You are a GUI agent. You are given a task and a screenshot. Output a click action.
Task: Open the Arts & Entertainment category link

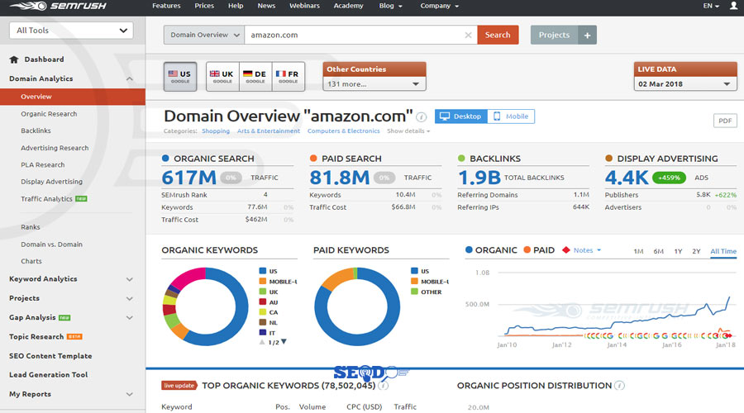point(269,131)
